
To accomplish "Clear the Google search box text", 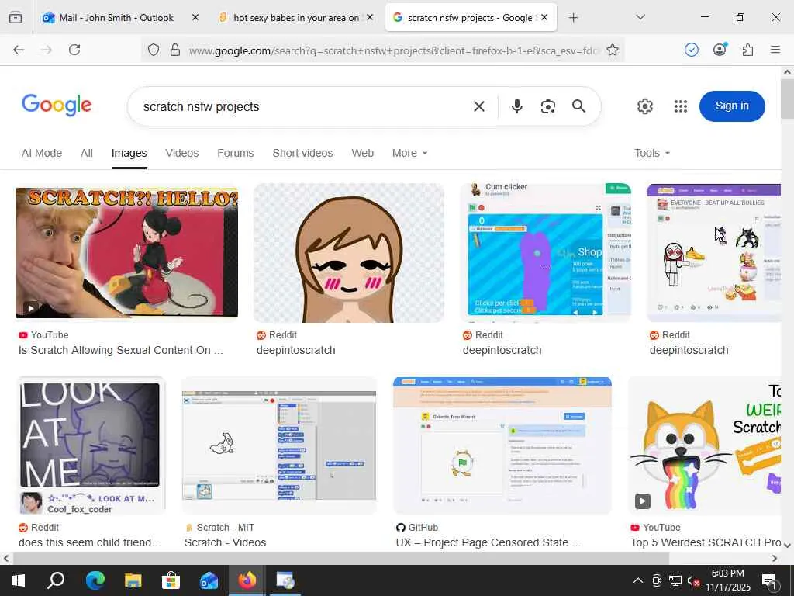I will pos(478,106).
